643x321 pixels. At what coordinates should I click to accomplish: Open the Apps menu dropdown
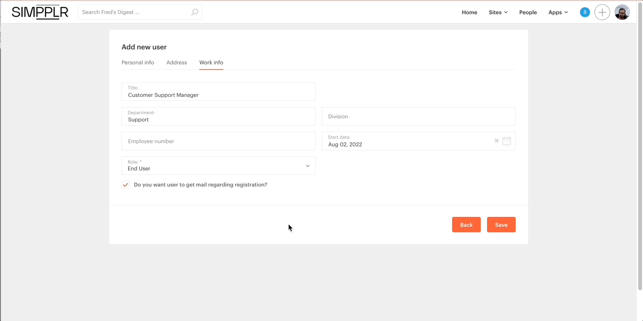pyautogui.click(x=558, y=13)
